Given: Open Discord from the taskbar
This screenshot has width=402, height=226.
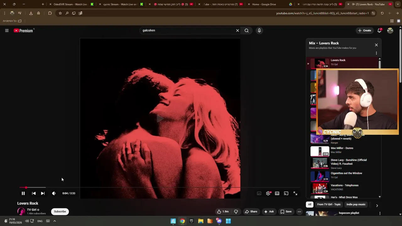Looking at the screenshot, I should click(219, 221).
